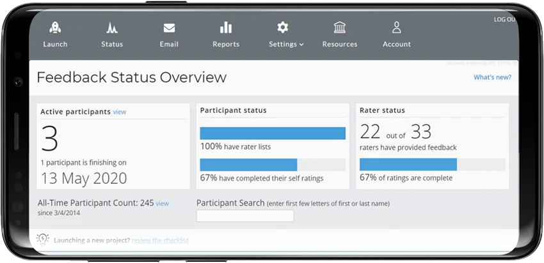Click the Email envelope icon

coord(169,27)
